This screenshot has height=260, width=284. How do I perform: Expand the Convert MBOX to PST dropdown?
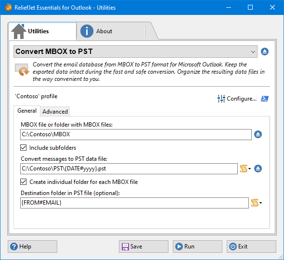(x=135, y=52)
